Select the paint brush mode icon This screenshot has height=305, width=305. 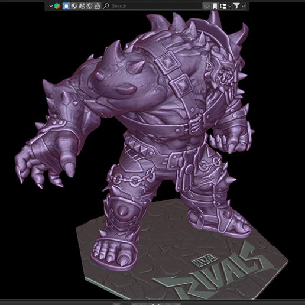coord(97,6)
